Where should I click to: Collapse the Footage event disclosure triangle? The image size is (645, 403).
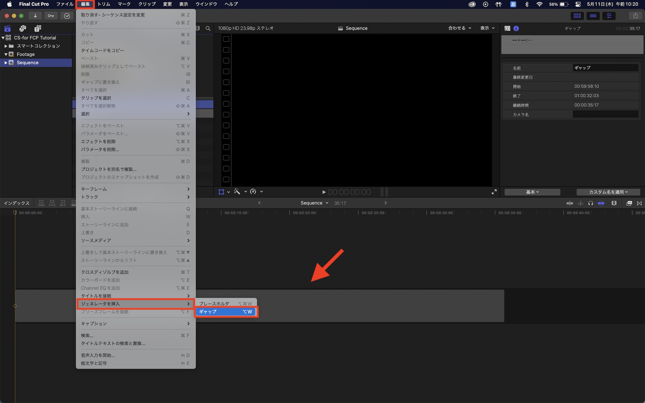pyautogui.click(x=6, y=54)
